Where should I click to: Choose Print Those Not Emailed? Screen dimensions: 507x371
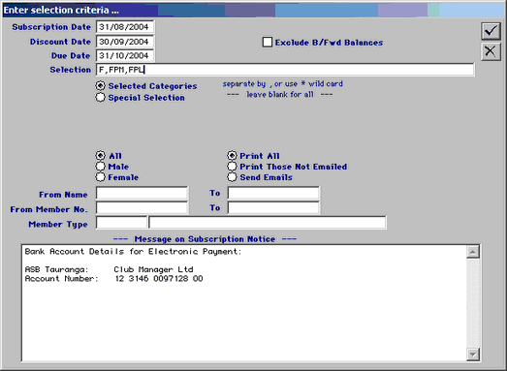[232, 166]
